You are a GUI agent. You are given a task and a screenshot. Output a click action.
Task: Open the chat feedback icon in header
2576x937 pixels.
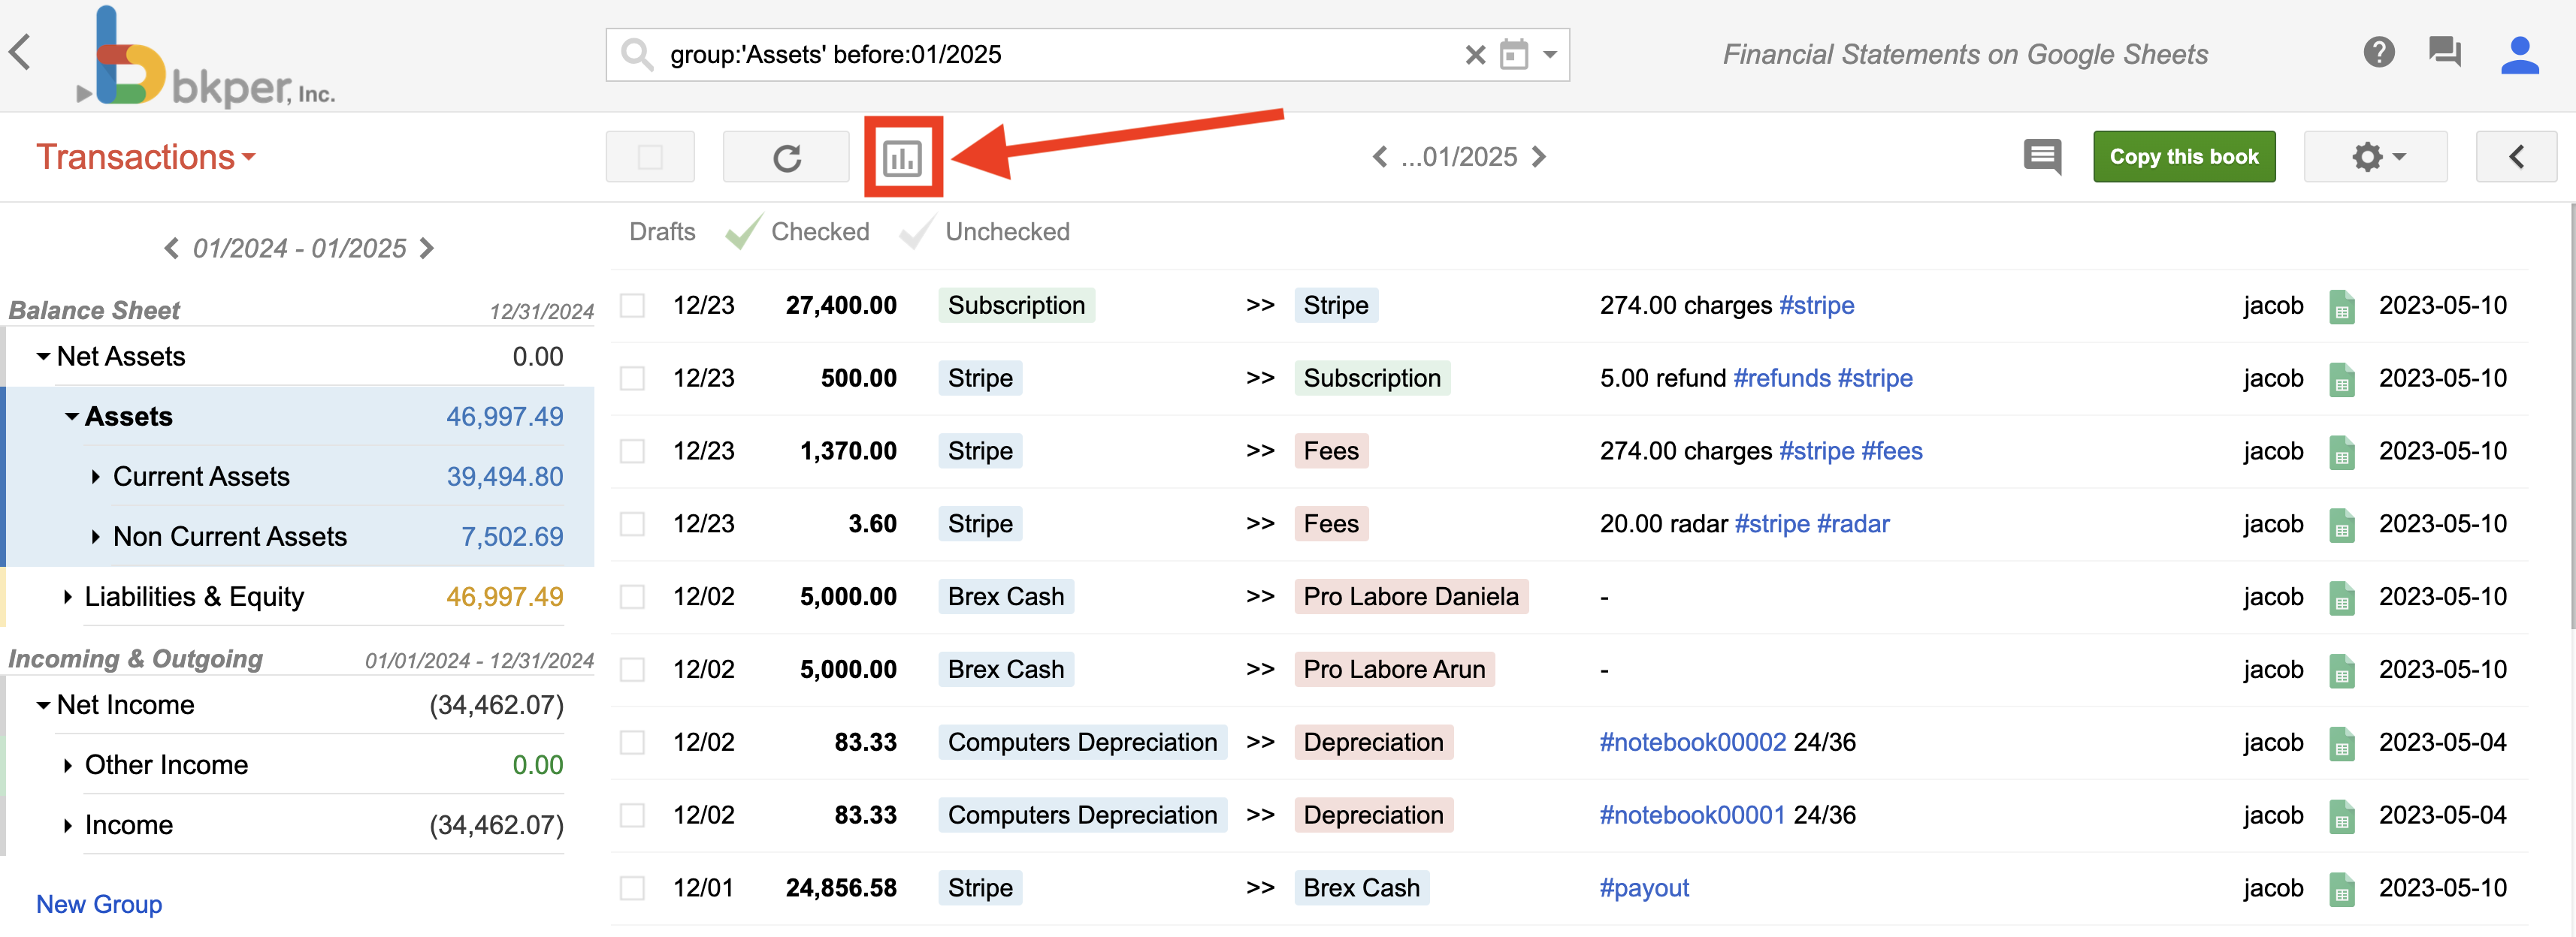(2444, 52)
